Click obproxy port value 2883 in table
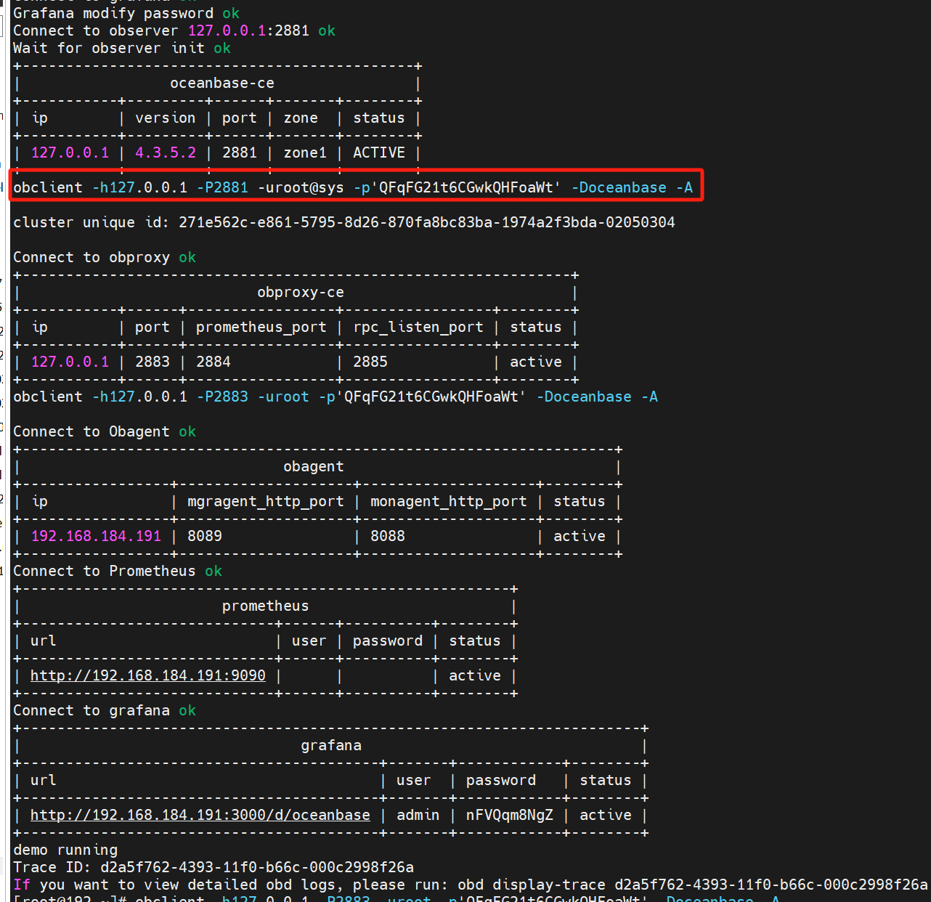Screen dimensions: 931x902 click(153, 362)
